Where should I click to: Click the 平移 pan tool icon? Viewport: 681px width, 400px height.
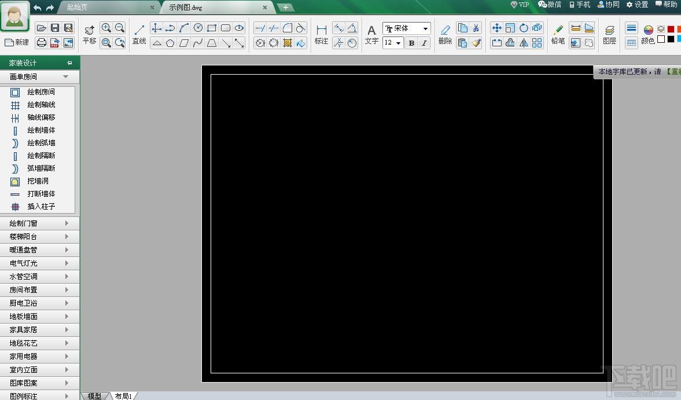[90, 34]
